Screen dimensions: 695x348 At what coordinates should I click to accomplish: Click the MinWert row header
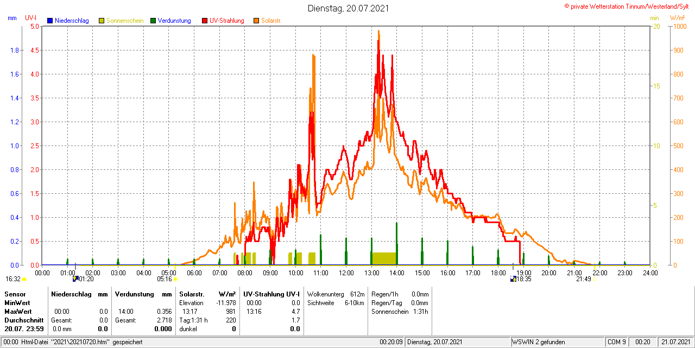click(17, 302)
